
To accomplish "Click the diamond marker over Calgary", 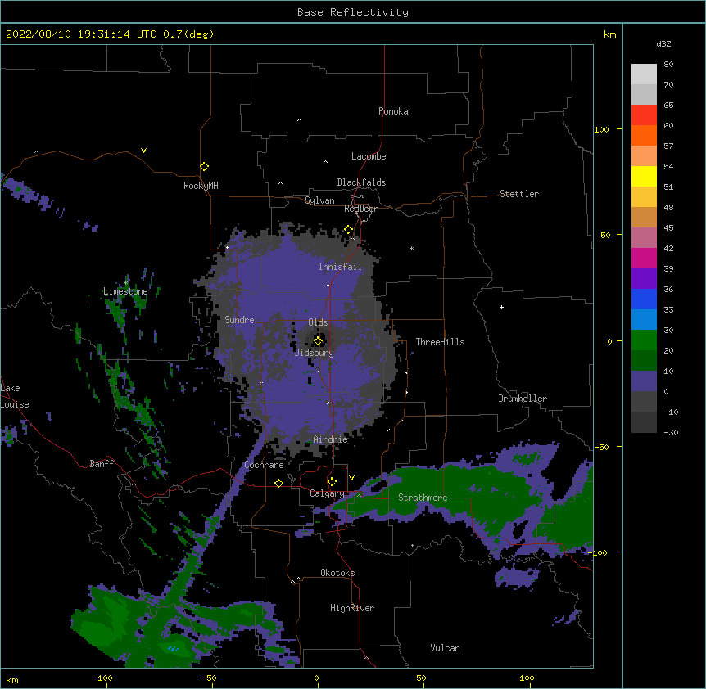I will 332,482.
